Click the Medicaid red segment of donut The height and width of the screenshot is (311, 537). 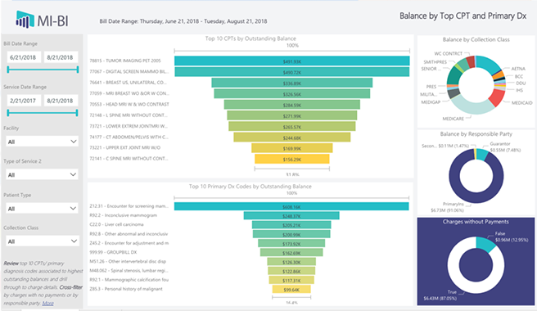(x=496, y=97)
